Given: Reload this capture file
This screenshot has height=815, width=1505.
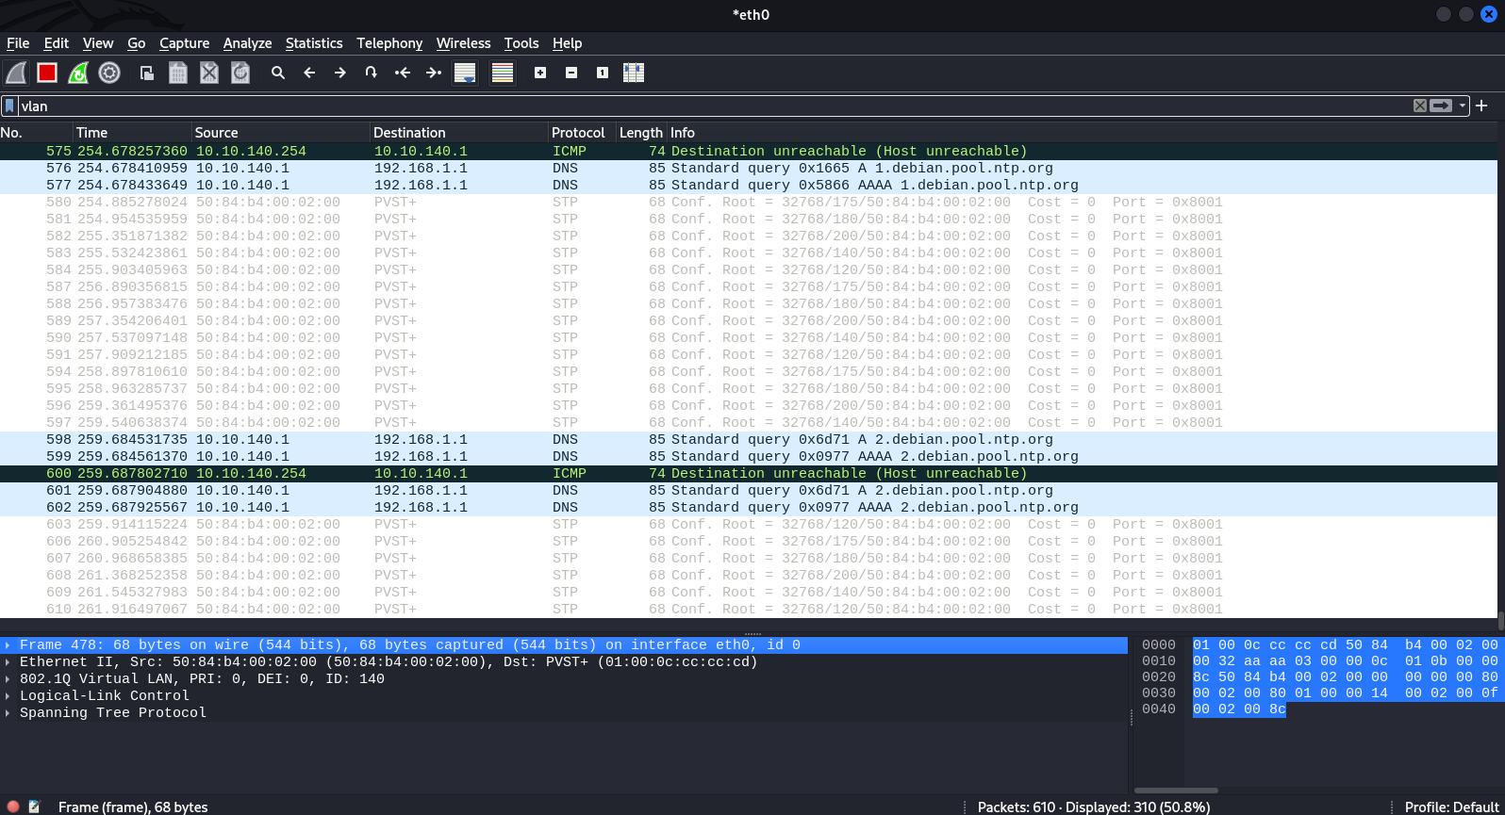Looking at the screenshot, I should coord(240,73).
